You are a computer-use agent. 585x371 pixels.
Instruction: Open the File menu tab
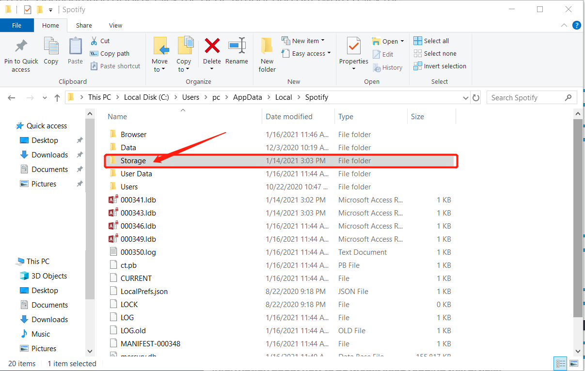[x=16, y=26]
